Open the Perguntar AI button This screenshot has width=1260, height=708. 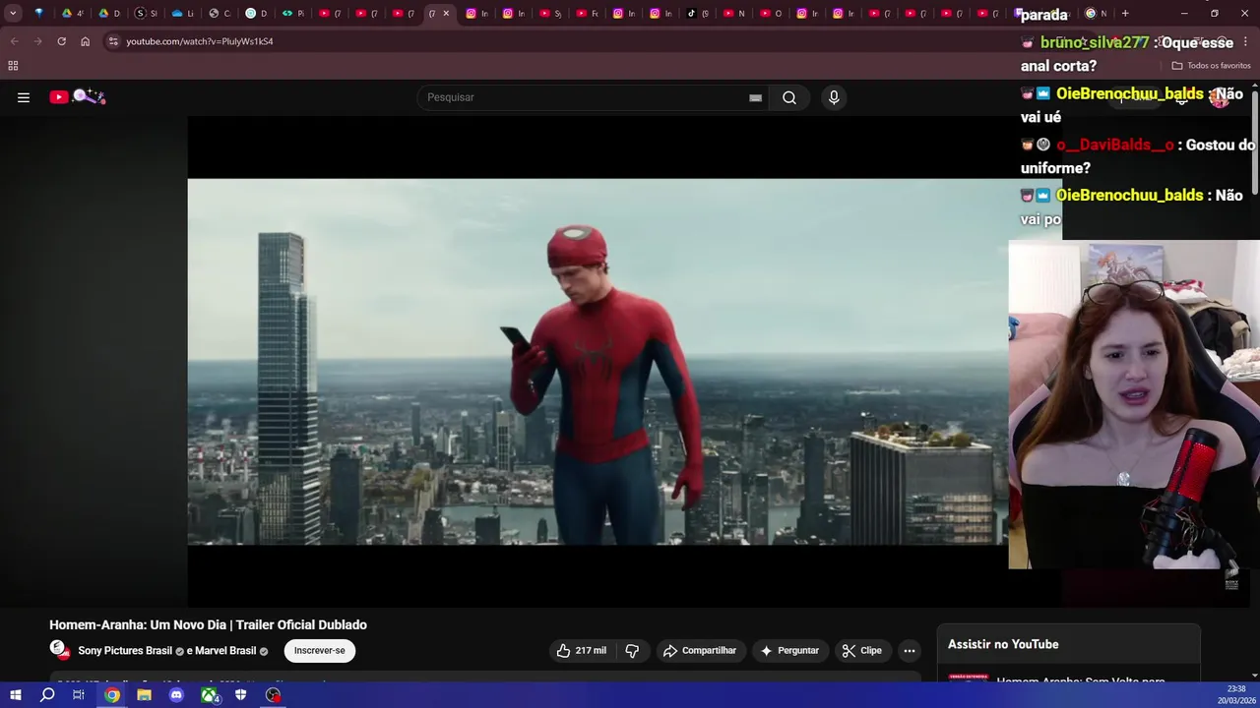tap(789, 650)
